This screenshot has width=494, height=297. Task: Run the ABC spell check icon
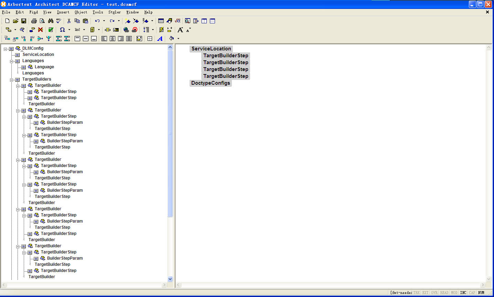(59, 21)
